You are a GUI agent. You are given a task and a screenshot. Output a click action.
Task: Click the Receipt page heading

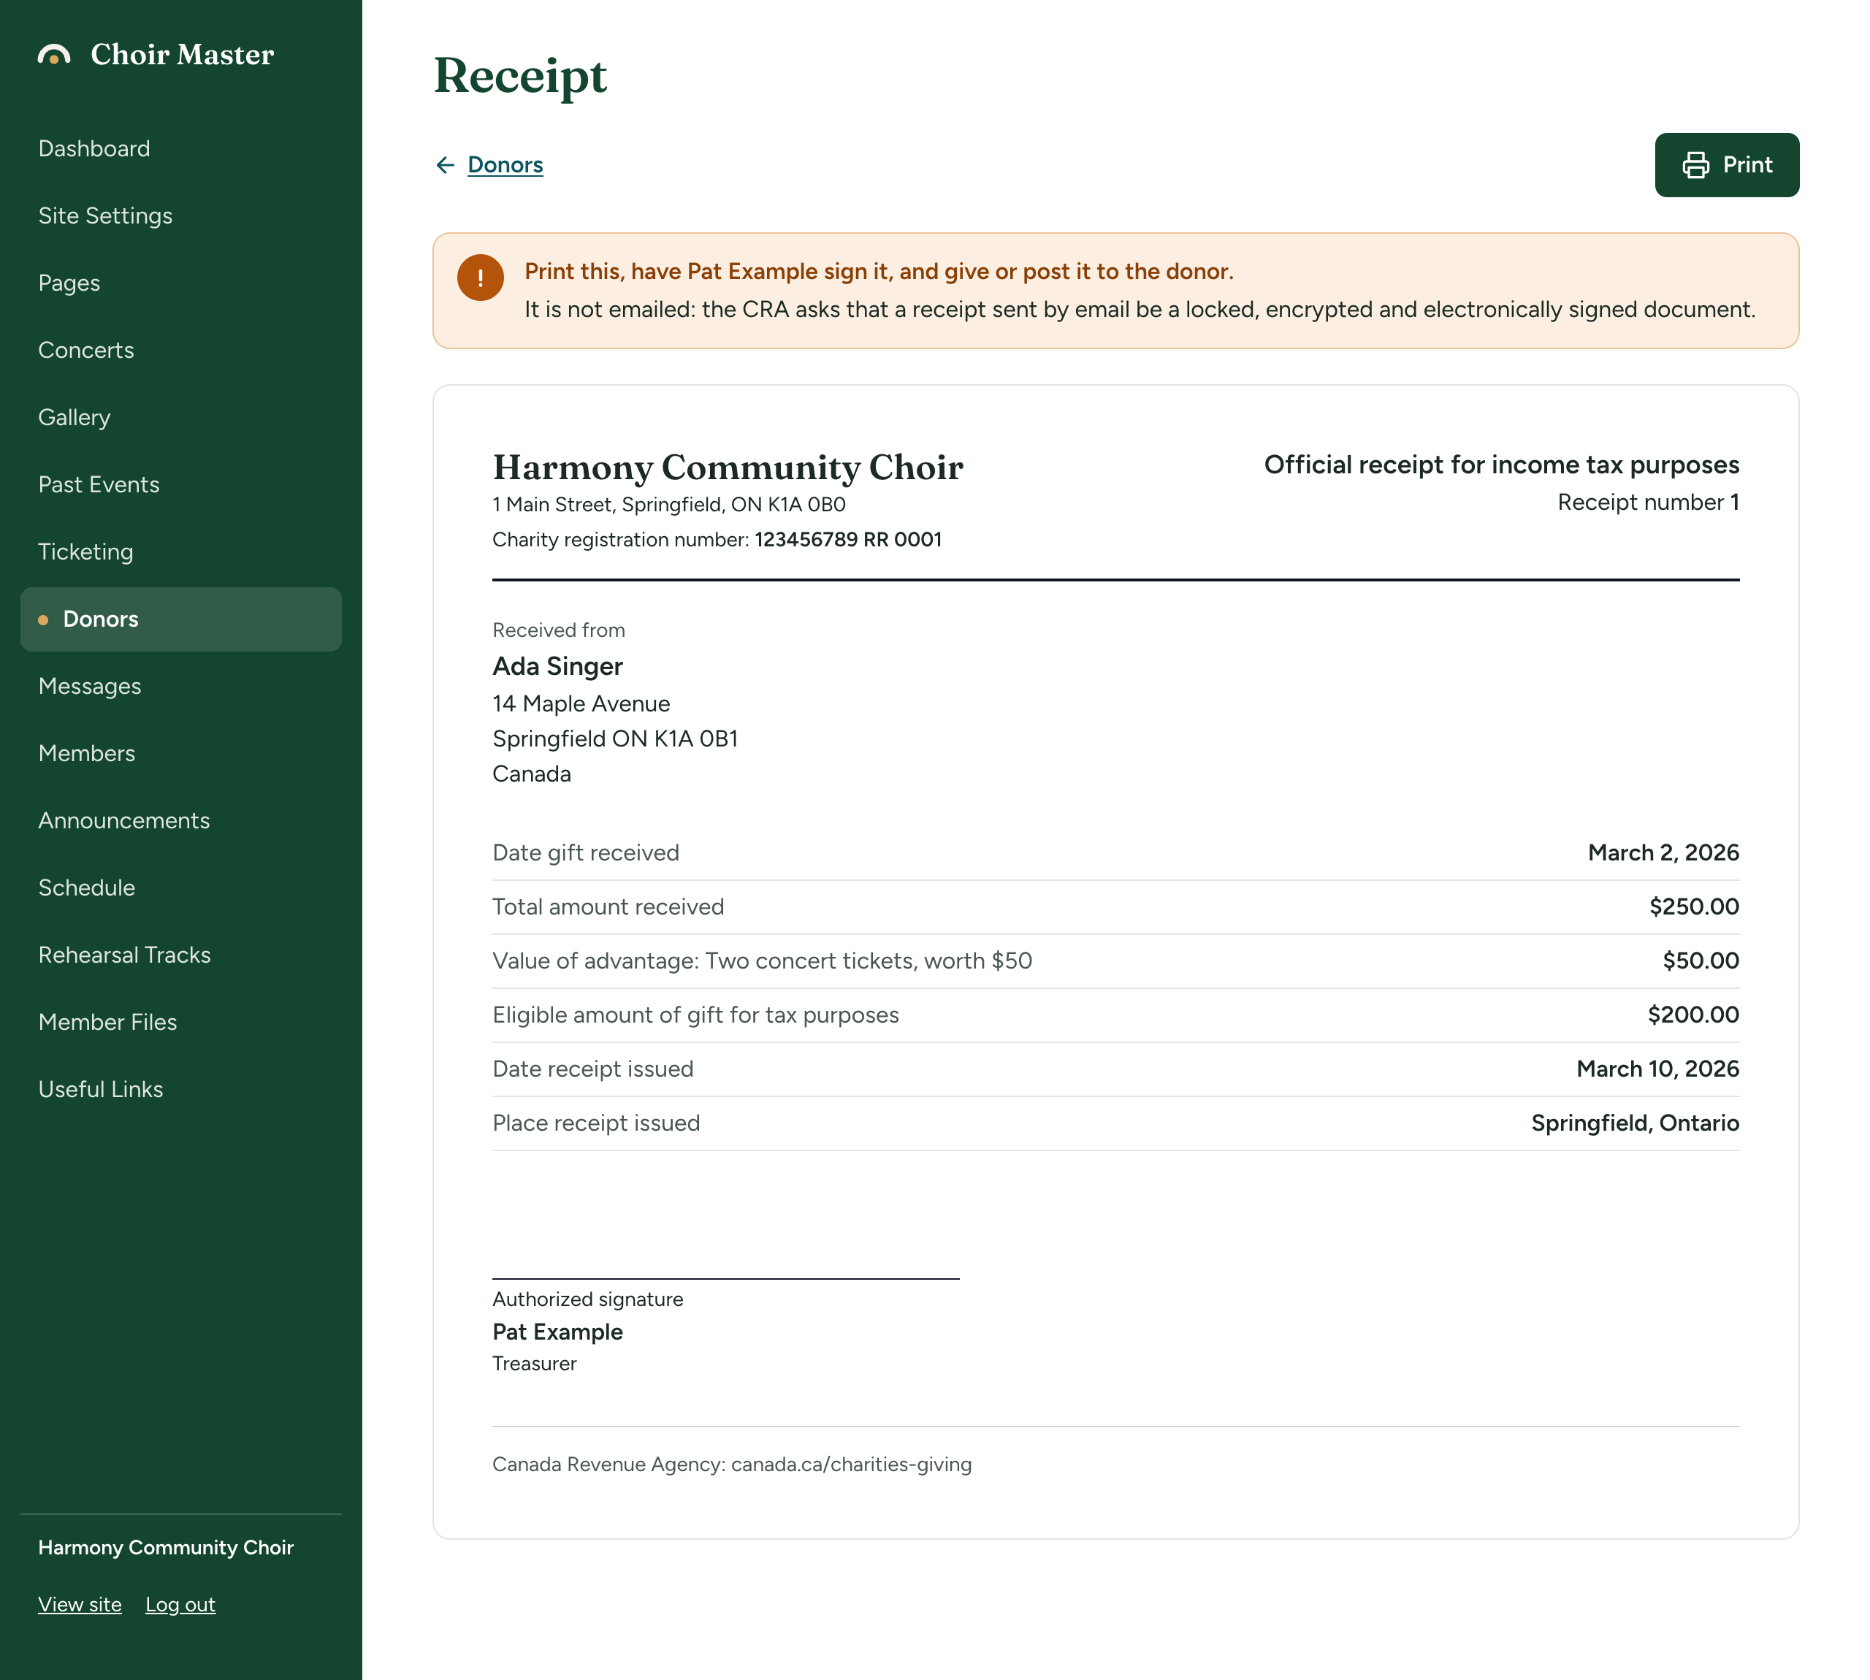pyautogui.click(x=521, y=76)
